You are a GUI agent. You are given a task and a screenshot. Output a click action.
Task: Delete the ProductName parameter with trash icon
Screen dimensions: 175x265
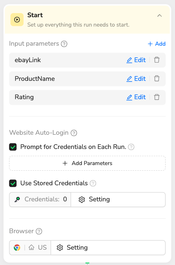[157, 79]
